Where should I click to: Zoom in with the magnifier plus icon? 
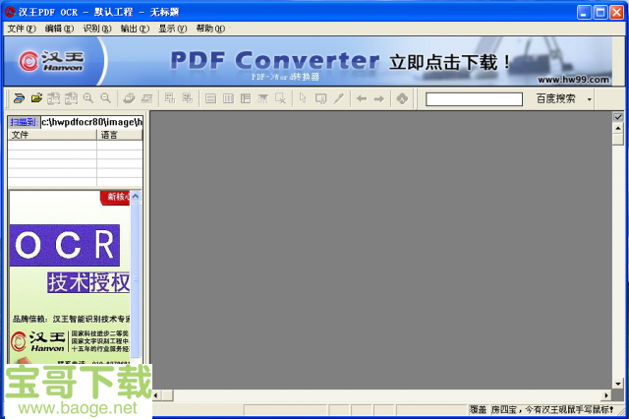pyautogui.click(x=88, y=98)
